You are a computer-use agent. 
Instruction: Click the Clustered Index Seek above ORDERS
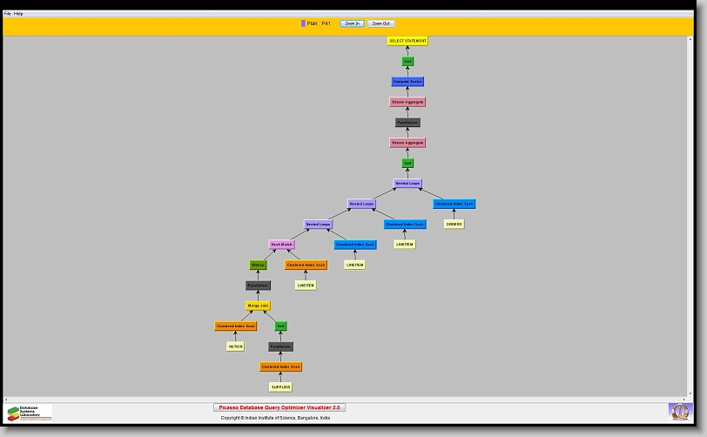pos(454,204)
